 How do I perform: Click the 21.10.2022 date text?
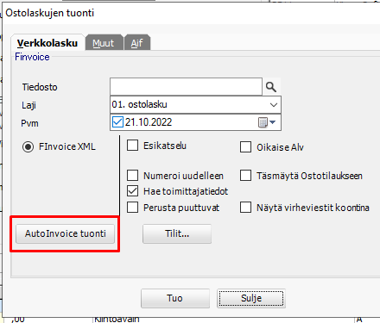(149, 122)
